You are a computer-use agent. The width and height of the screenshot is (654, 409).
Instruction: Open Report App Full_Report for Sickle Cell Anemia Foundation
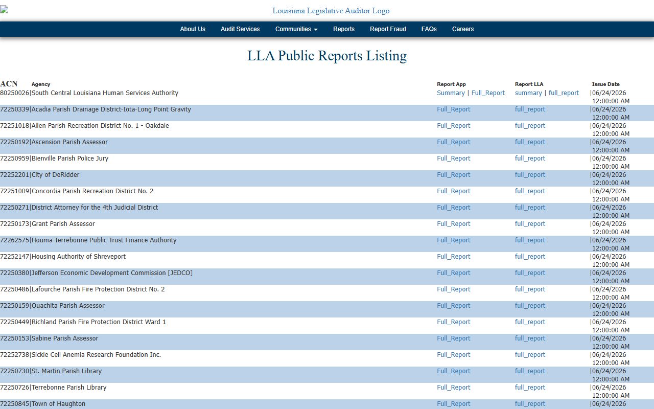tap(454, 355)
